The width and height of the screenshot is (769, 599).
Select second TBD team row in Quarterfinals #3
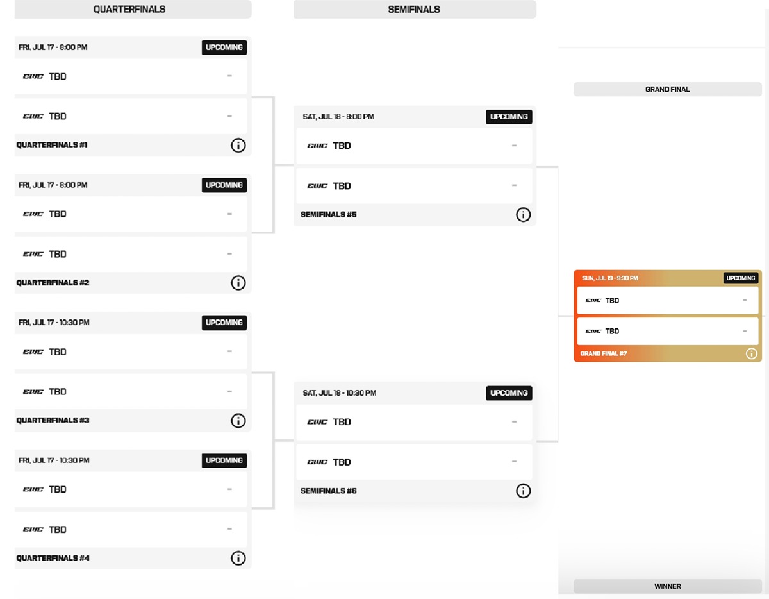coord(131,392)
